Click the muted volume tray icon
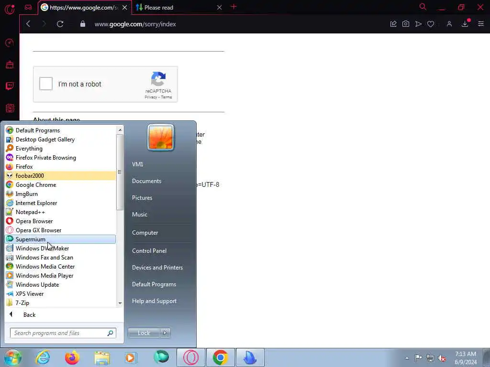Viewport: 490px width, 367px height. click(442, 358)
